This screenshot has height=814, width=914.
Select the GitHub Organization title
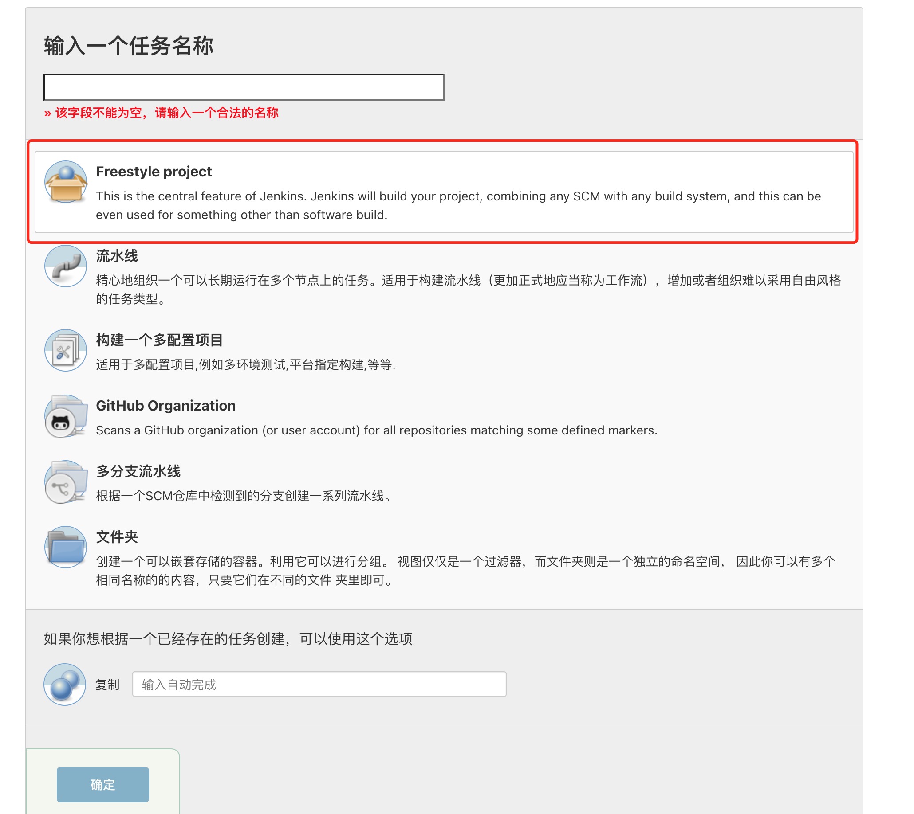166,406
